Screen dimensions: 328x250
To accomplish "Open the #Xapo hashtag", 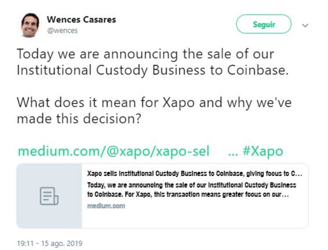I will pyautogui.click(x=263, y=151).
